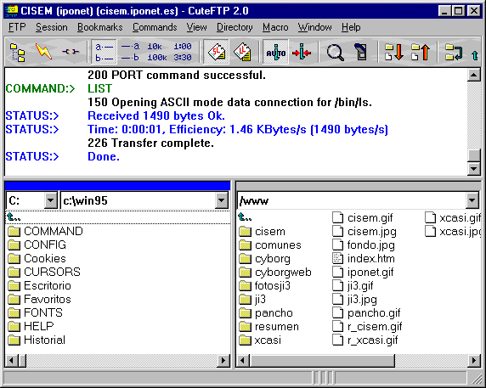Click local pane scroll right arrow
This screenshot has width=486, height=388.
pyautogui.click(x=223, y=361)
